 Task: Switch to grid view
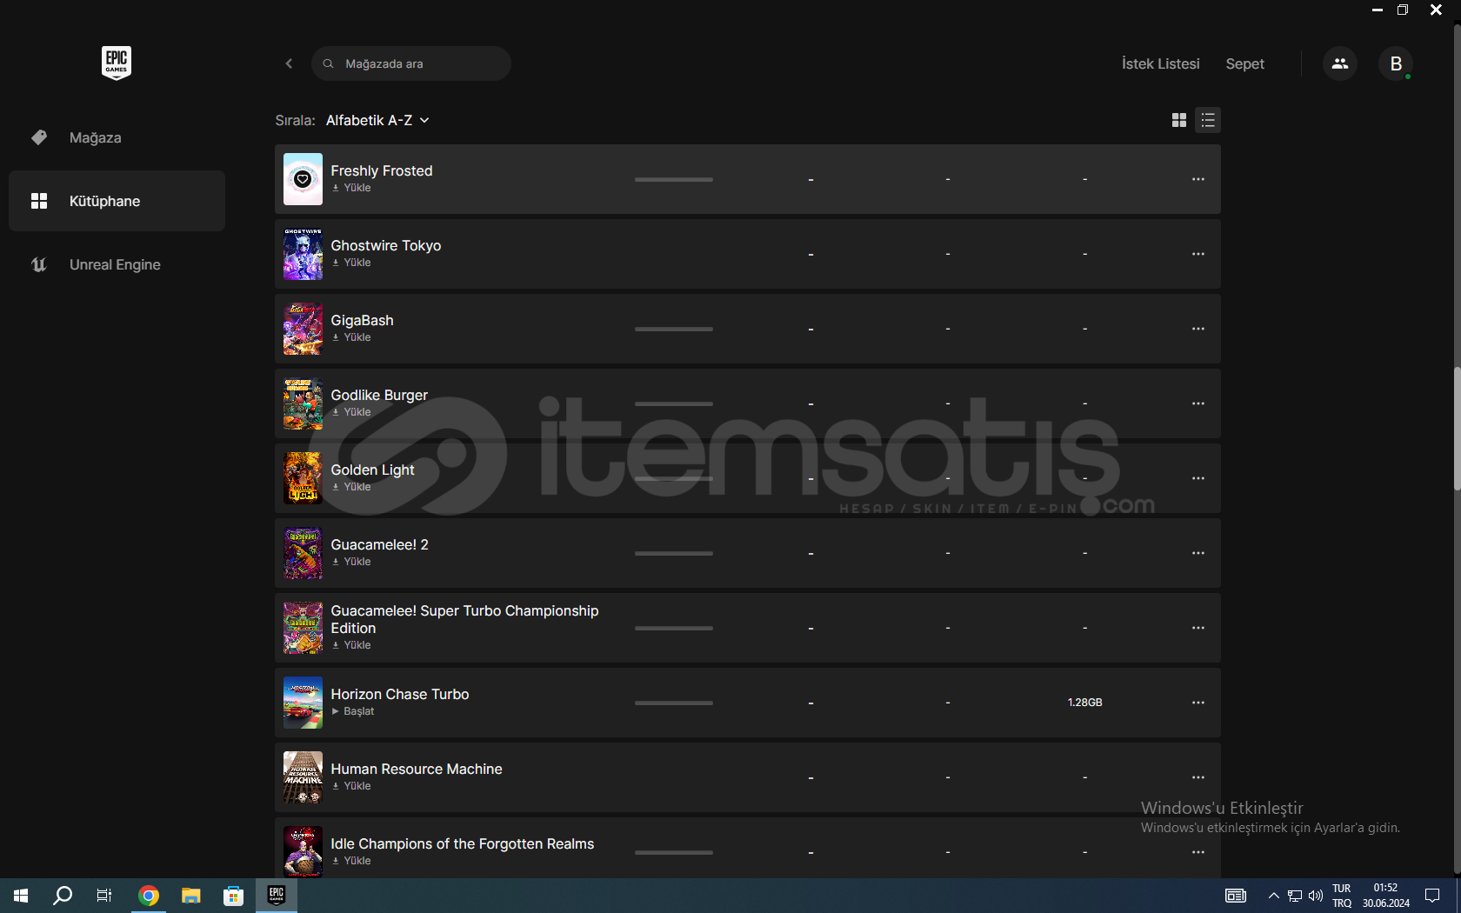click(x=1179, y=120)
